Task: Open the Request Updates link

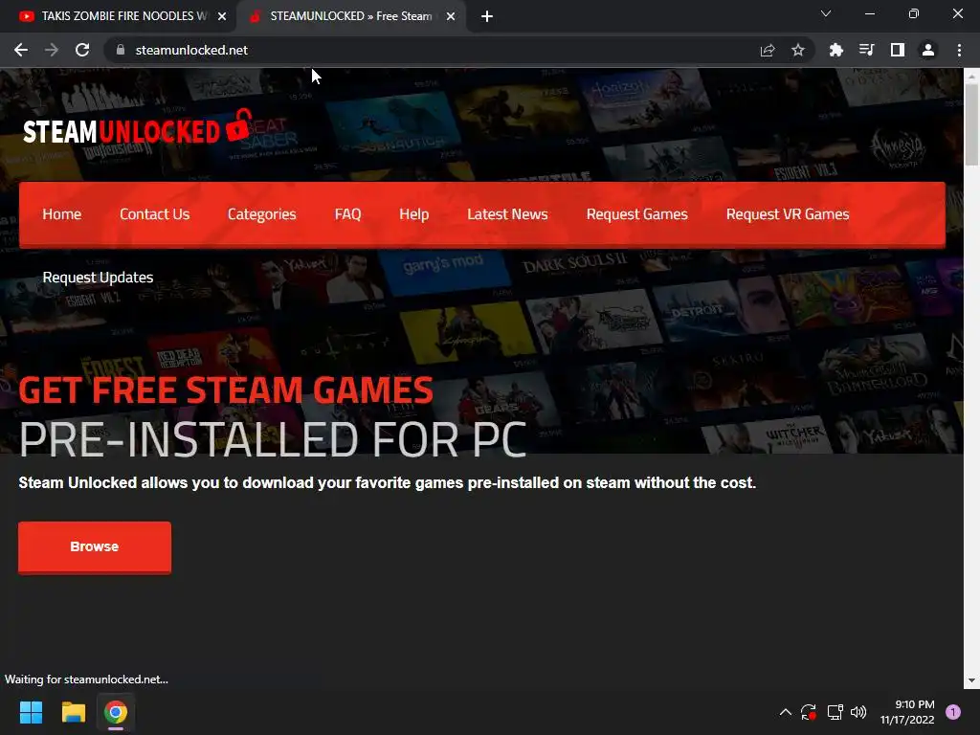Action: (x=98, y=278)
